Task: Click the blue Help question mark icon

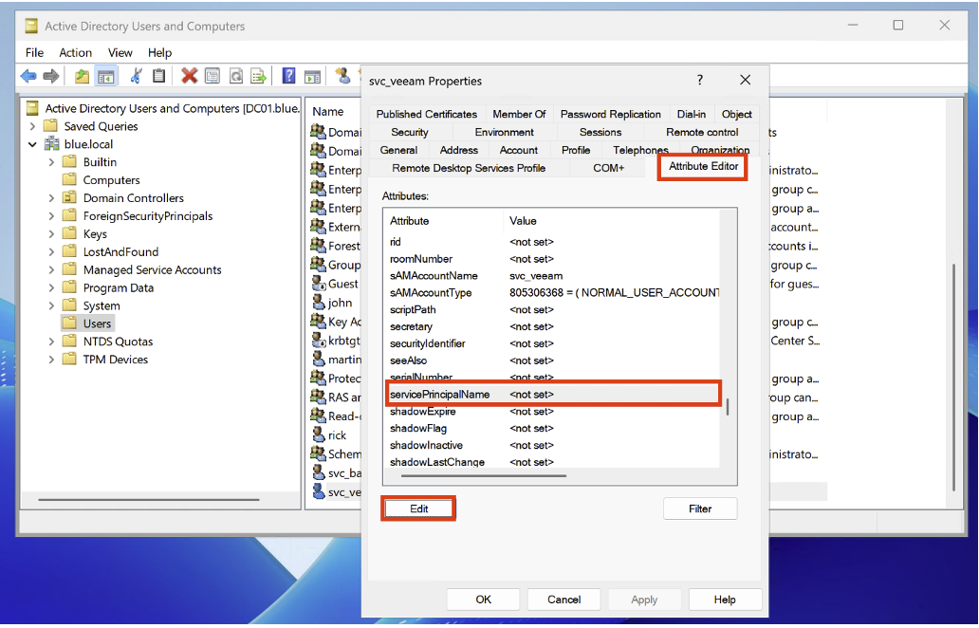Action: [x=289, y=77]
